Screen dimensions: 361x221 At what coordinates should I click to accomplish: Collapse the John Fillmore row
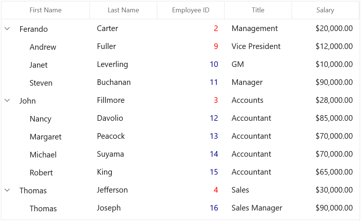(7, 101)
